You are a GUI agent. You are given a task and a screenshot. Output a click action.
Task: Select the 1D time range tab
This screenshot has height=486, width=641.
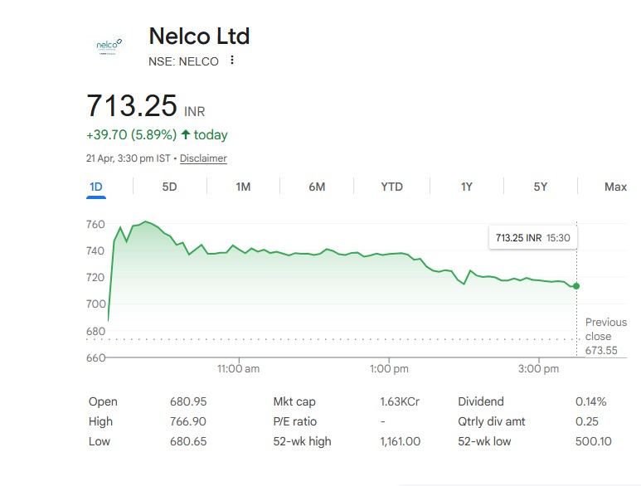[96, 187]
